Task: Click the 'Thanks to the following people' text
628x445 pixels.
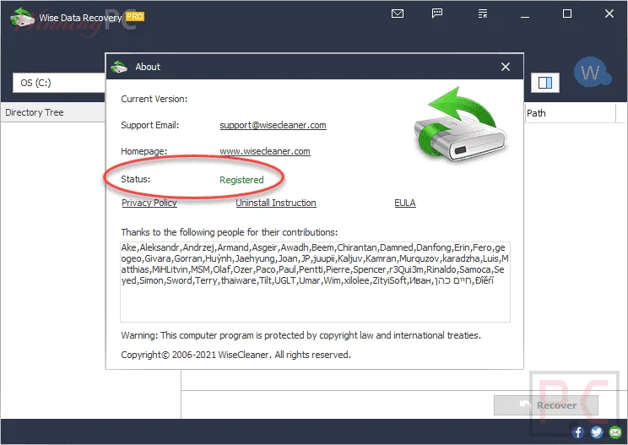Action: click(x=229, y=232)
